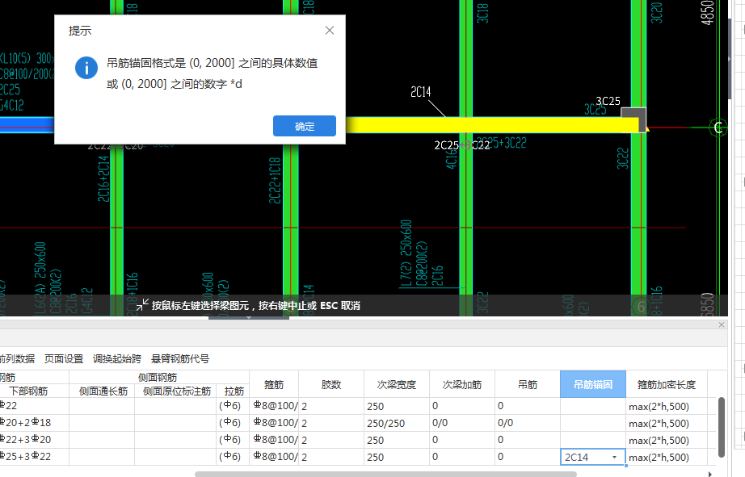Click the white 3C25 label on the canvas

click(608, 101)
